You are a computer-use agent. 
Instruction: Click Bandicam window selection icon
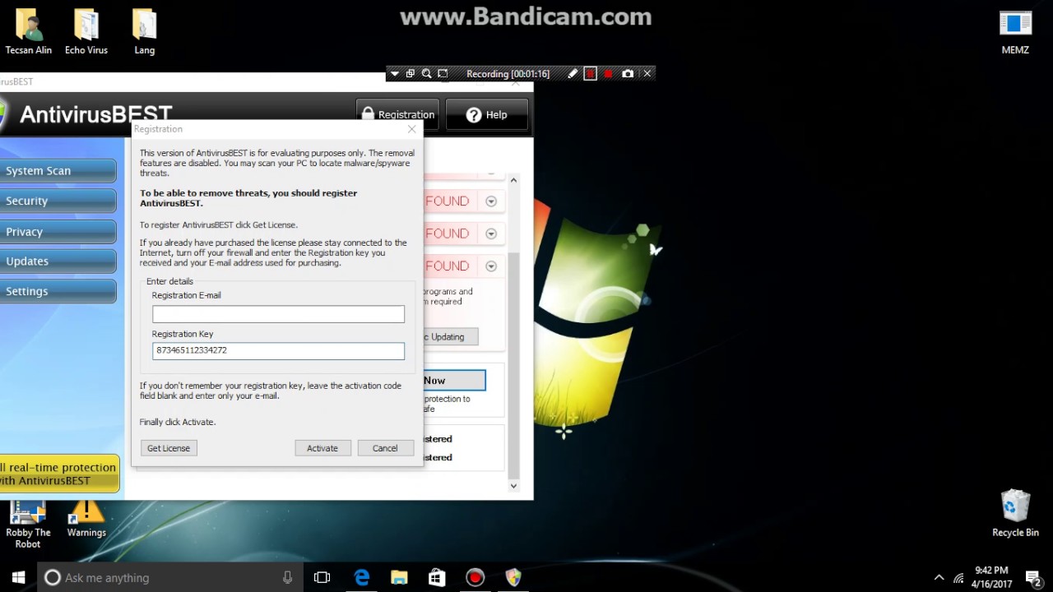tap(411, 74)
